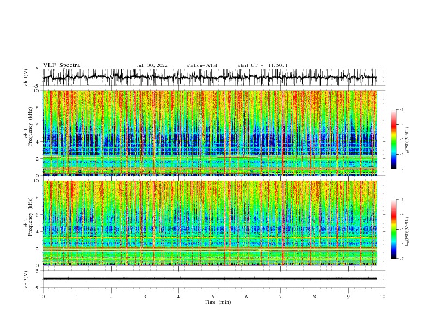
Task: Click the 'VLF Spectra' title text
Action: [x=61, y=65]
